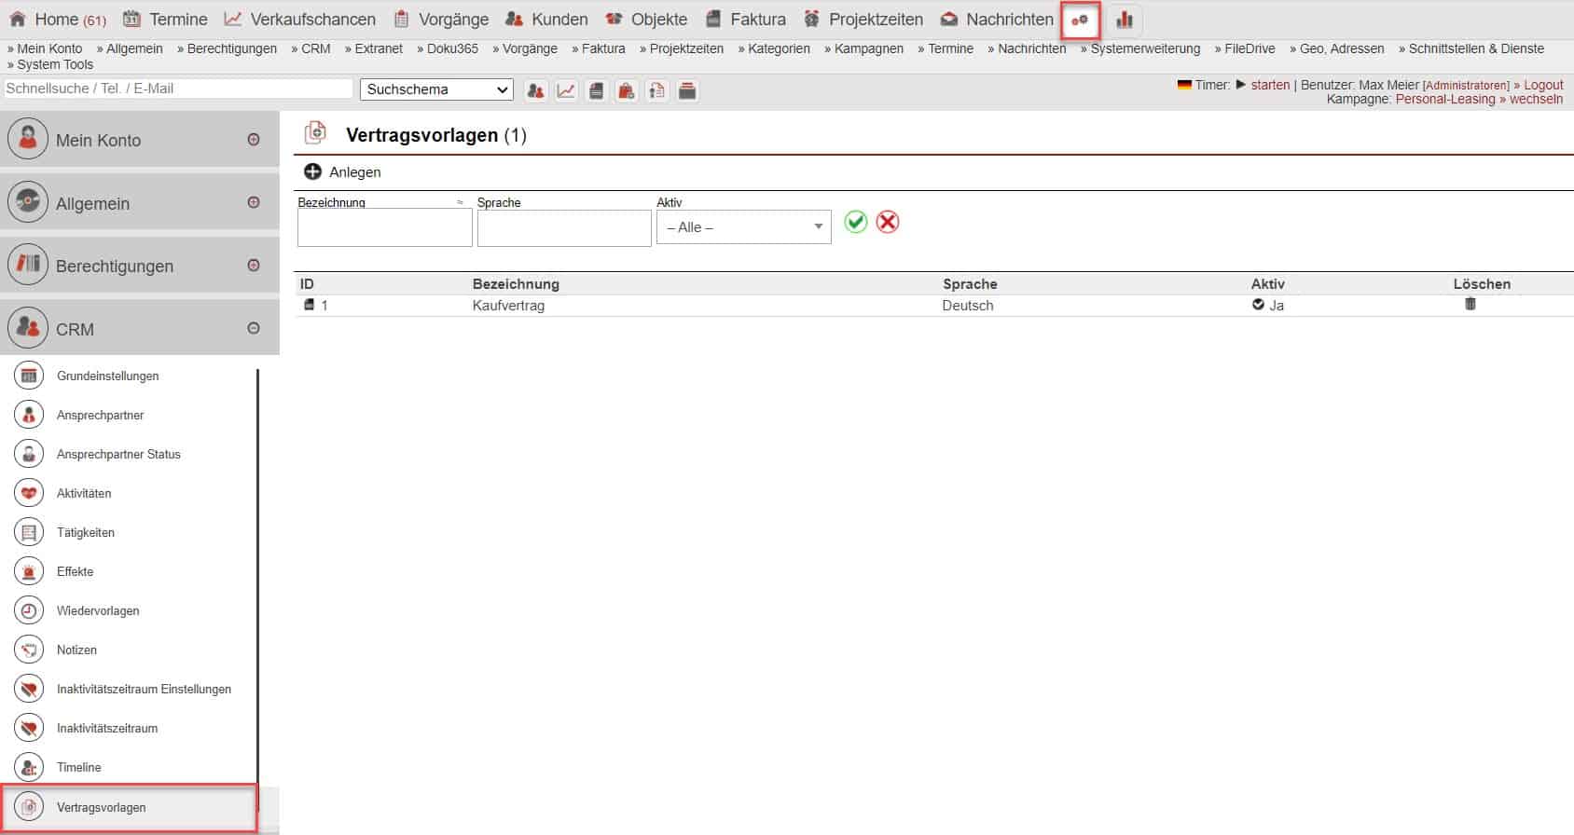Click the settings gears icon in top navigation
The width and height of the screenshot is (1574, 835).
point(1080,20)
